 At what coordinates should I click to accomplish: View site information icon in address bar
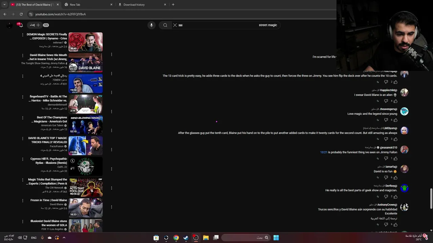(x=31, y=14)
